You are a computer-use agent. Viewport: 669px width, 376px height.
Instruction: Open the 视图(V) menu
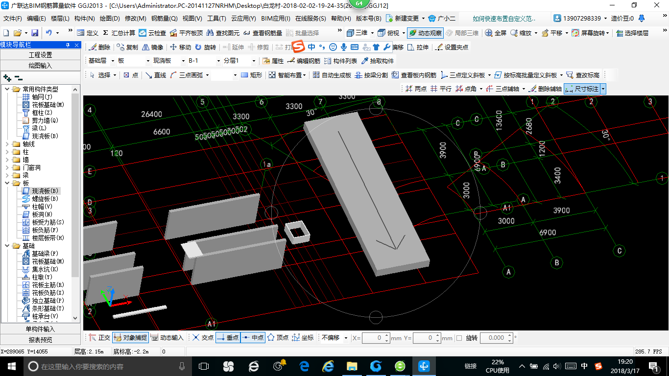(x=192, y=19)
